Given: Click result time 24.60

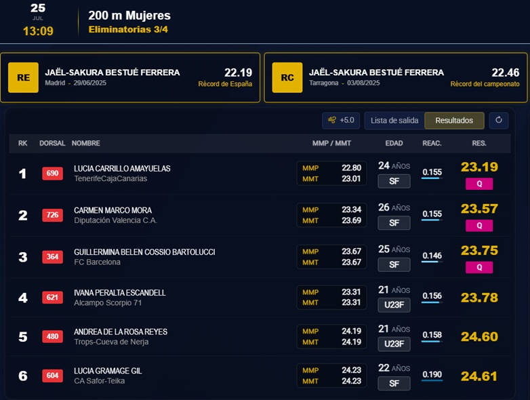Looking at the screenshot, I should click(x=479, y=337).
